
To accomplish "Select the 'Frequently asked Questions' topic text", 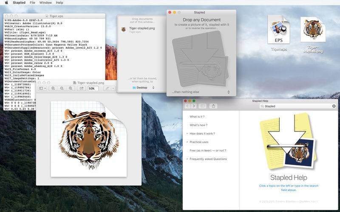I will click(208, 159).
